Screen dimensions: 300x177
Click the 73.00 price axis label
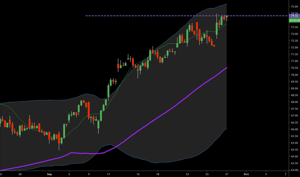294,34
